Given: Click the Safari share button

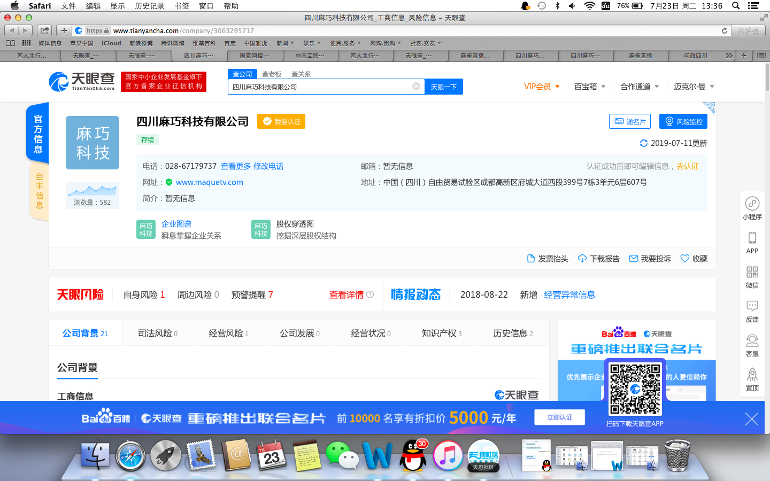Looking at the screenshot, I should (45, 30).
